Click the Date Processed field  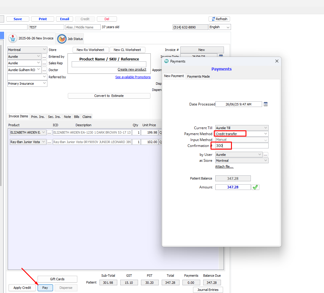tap(238, 104)
